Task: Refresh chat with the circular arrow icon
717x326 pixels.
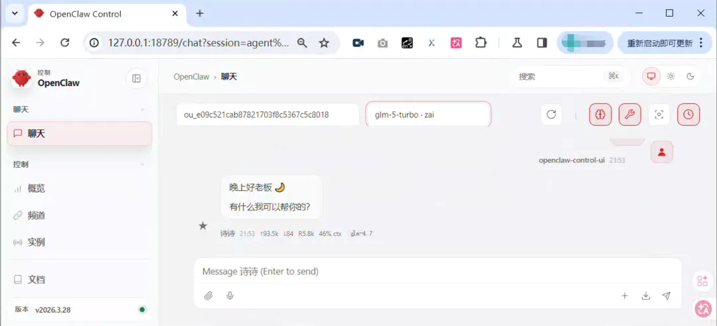Action: (552, 115)
